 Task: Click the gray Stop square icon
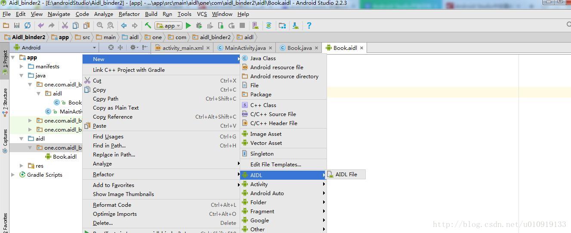[242, 26]
